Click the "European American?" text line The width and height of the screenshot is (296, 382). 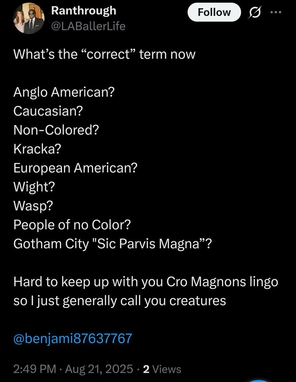tap(75, 168)
